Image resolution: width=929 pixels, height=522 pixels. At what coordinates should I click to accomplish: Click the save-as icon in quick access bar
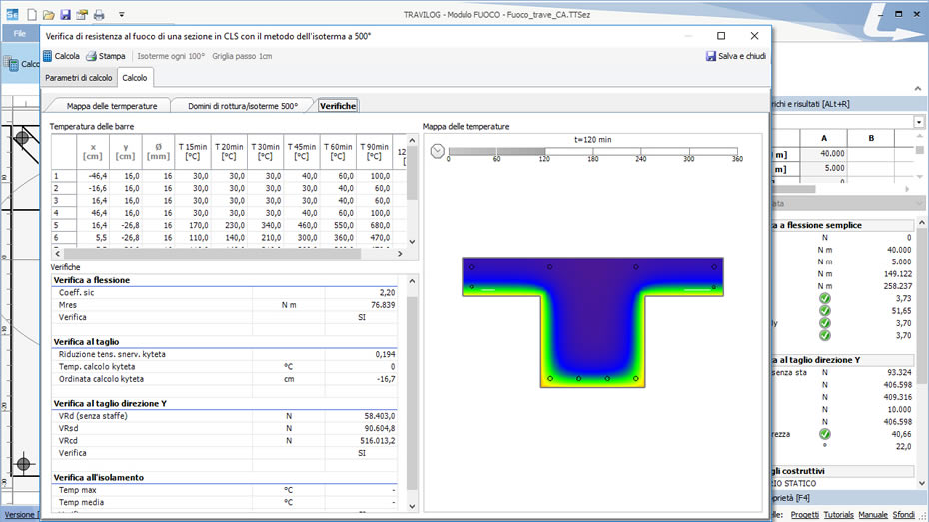click(81, 15)
